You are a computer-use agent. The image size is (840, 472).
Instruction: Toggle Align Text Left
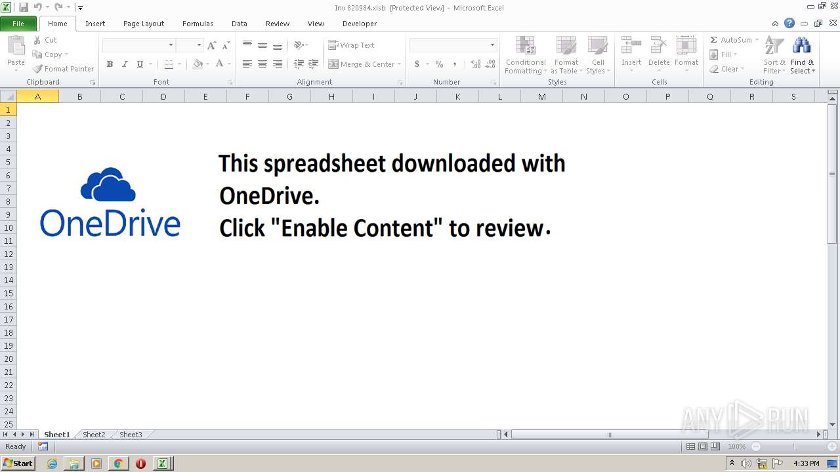247,64
